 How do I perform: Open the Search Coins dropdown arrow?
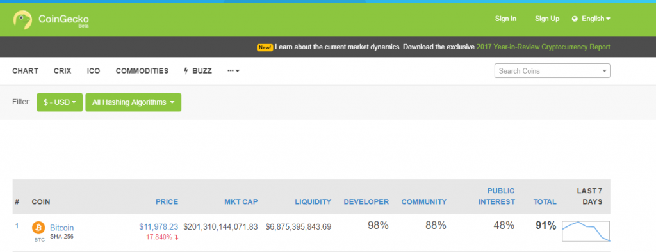pos(604,71)
